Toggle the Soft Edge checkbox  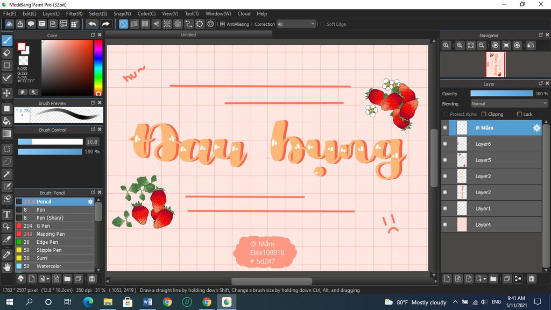click(322, 24)
